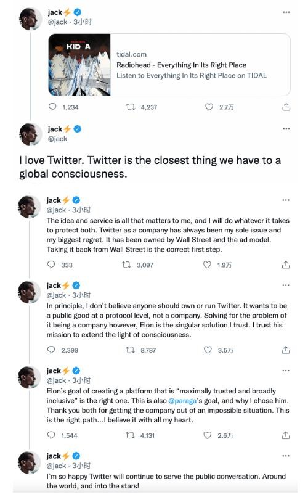This screenshot has height=497, width=308.
Task: Like the tweet showing 1.9万 likes
Action: pos(207,265)
